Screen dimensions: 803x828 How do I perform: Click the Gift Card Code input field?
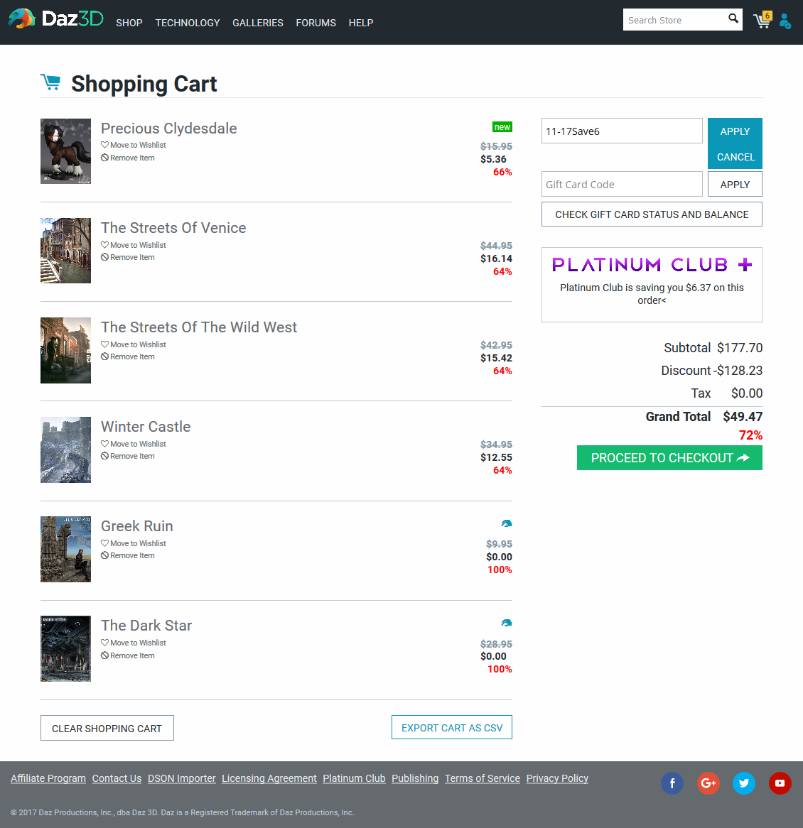[x=621, y=184]
